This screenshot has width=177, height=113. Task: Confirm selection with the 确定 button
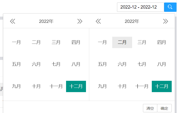164,108
